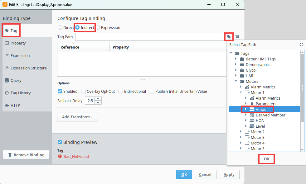Click the Derived Member tag icon
Viewport: 306px width, 184px height.
click(252, 115)
